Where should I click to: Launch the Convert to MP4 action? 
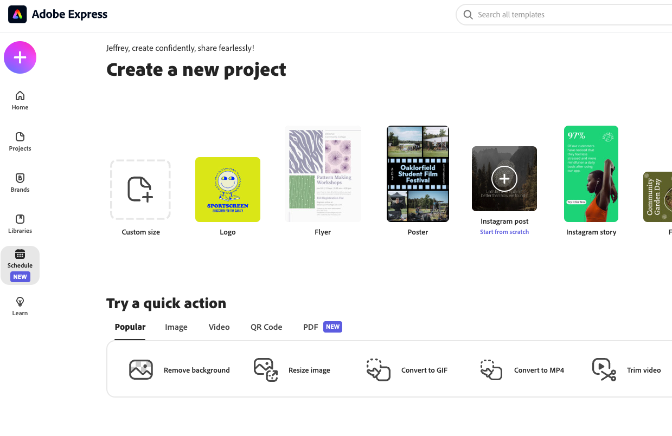click(522, 370)
